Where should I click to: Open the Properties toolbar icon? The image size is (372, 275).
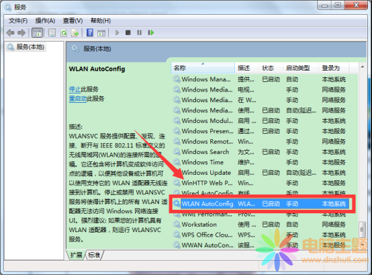52,32
